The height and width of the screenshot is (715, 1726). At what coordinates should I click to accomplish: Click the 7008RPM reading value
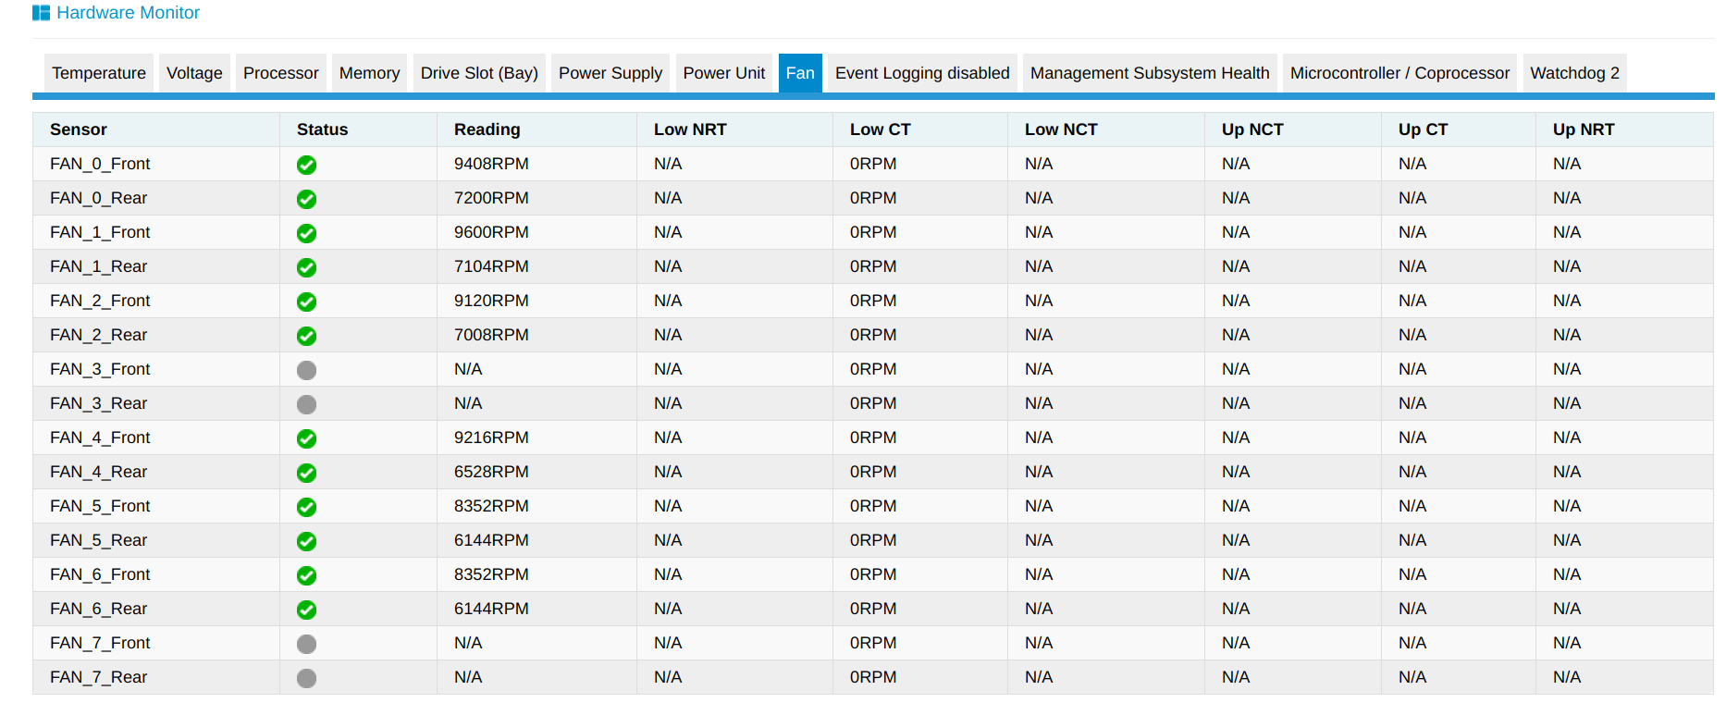click(491, 335)
